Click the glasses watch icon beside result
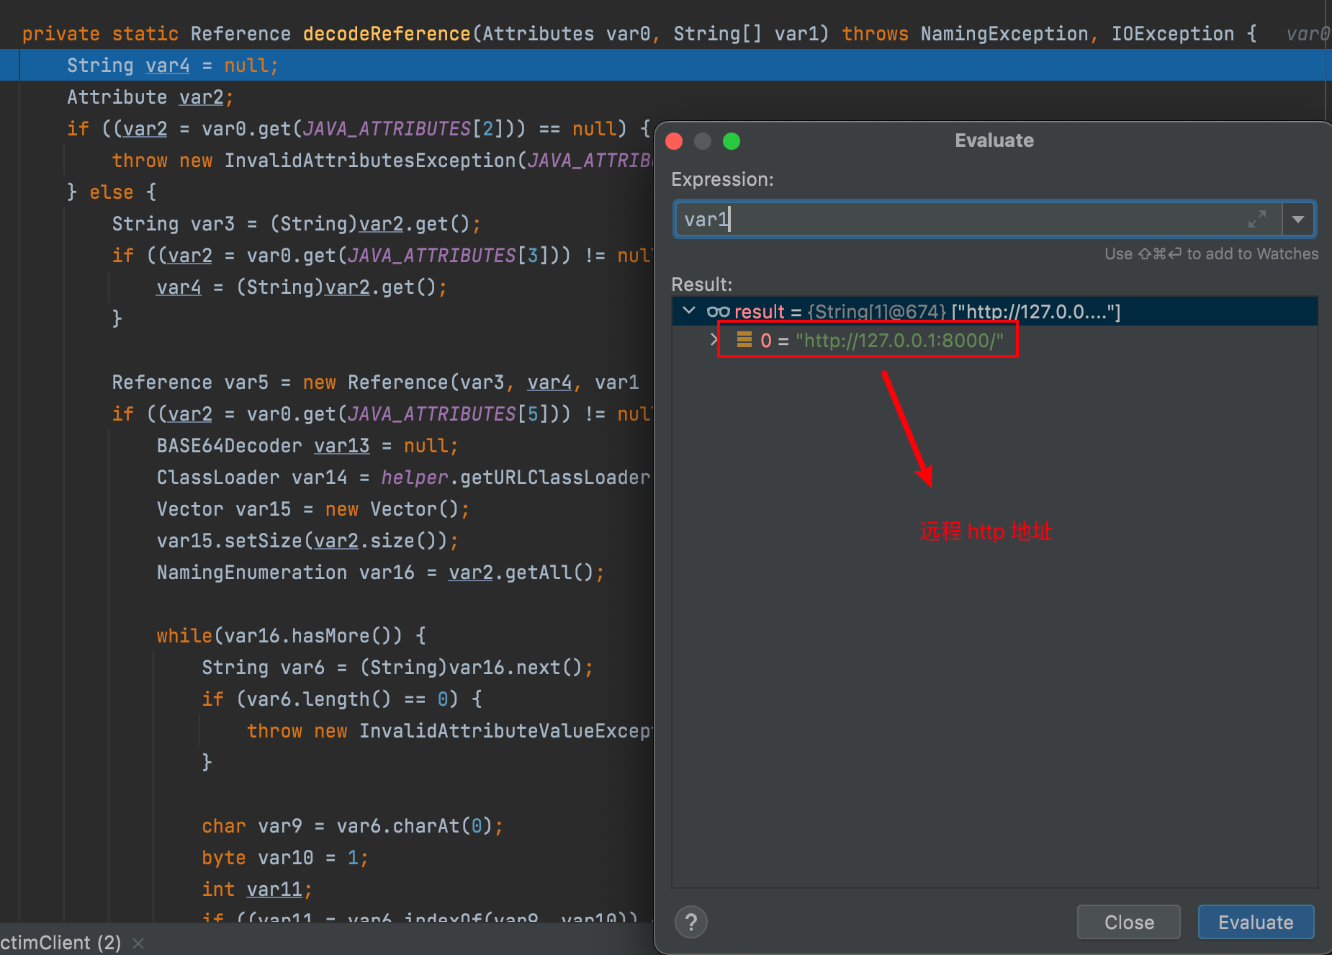The height and width of the screenshot is (955, 1332). pyautogui.click(x=718, y=312)
